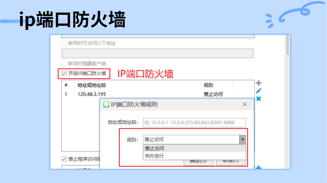The height and width of the screenshot is (183, 327).
Task: Click the gray plus icon to add firewall rule
Action: (x=259, y=83)
